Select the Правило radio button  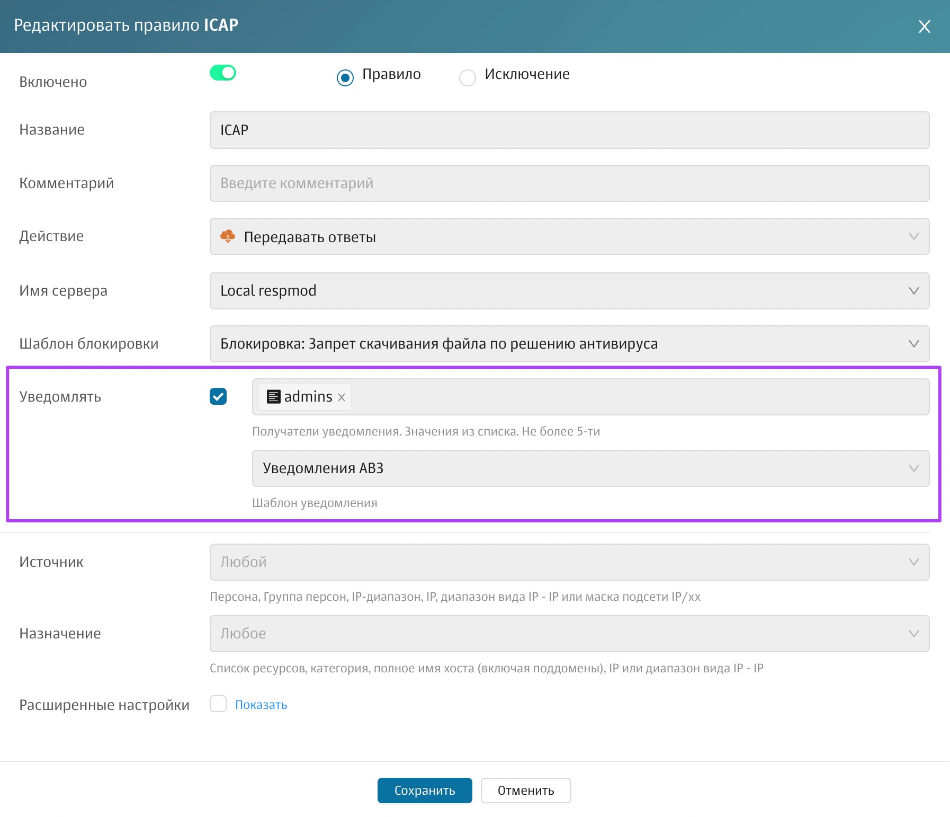[x=345, y=78]
